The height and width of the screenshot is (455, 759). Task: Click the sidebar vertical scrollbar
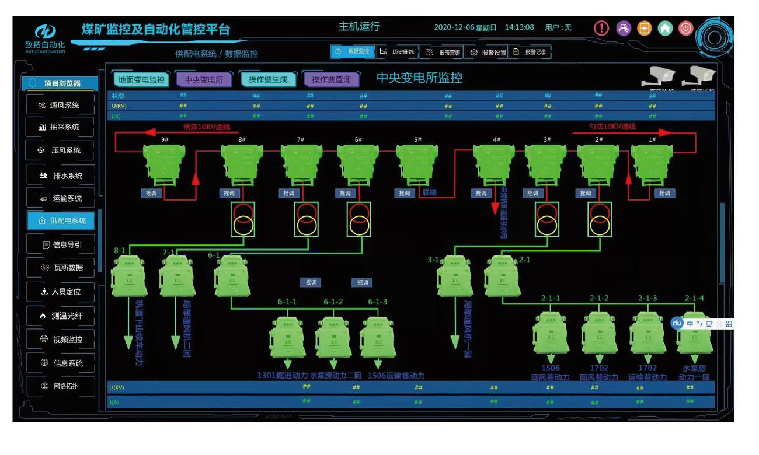point(100,239)
